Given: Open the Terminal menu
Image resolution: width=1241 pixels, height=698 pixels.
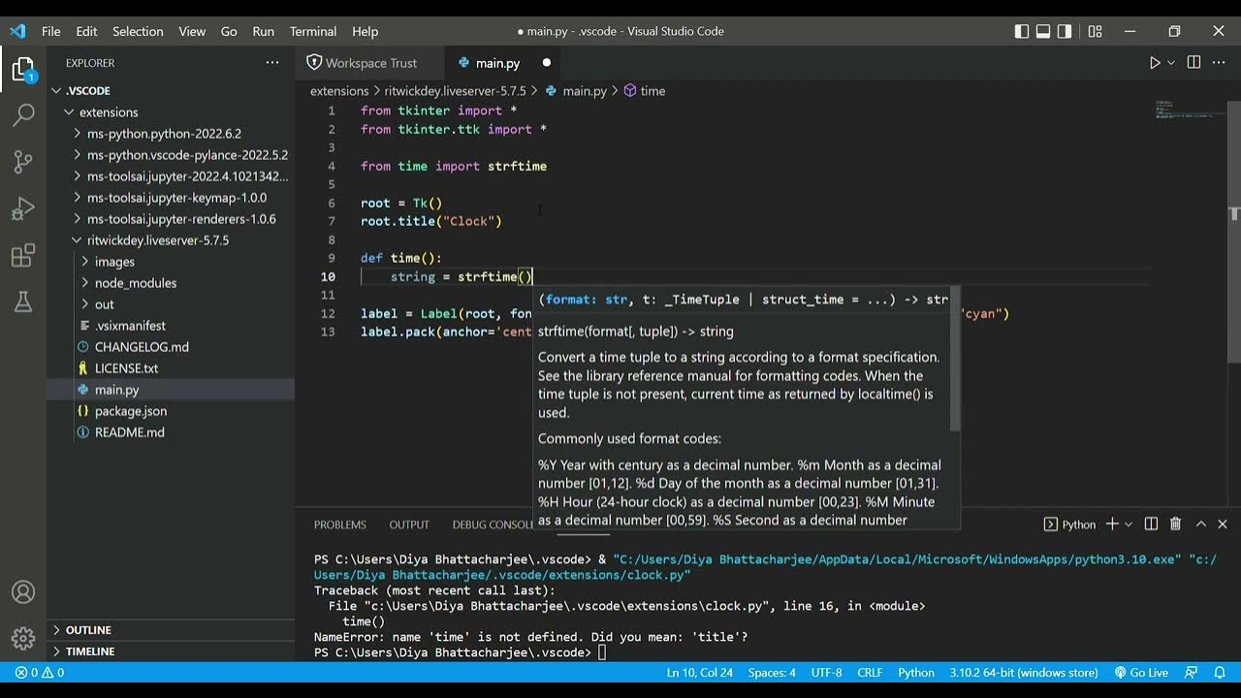Looking at the screenshot, I should point(313,31).
